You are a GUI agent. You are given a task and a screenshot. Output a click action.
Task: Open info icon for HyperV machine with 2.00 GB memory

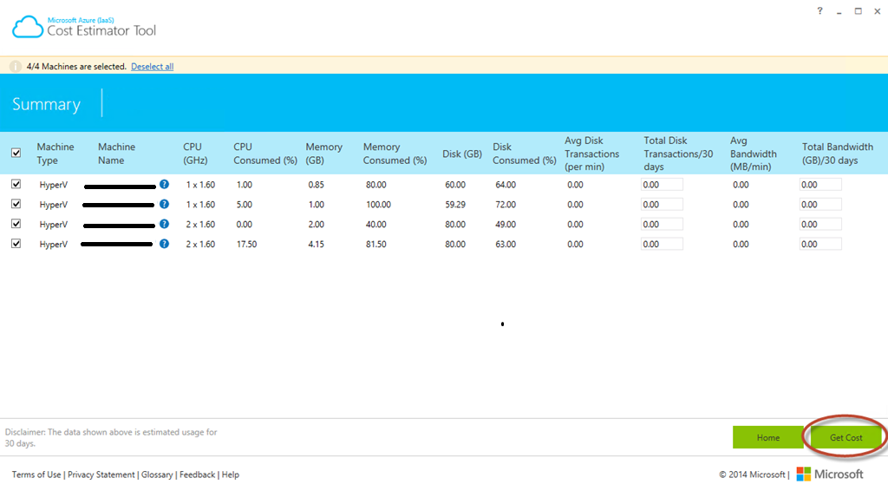coord(164,224)
